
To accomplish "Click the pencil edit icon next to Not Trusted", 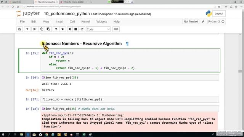I will point(203,22).
